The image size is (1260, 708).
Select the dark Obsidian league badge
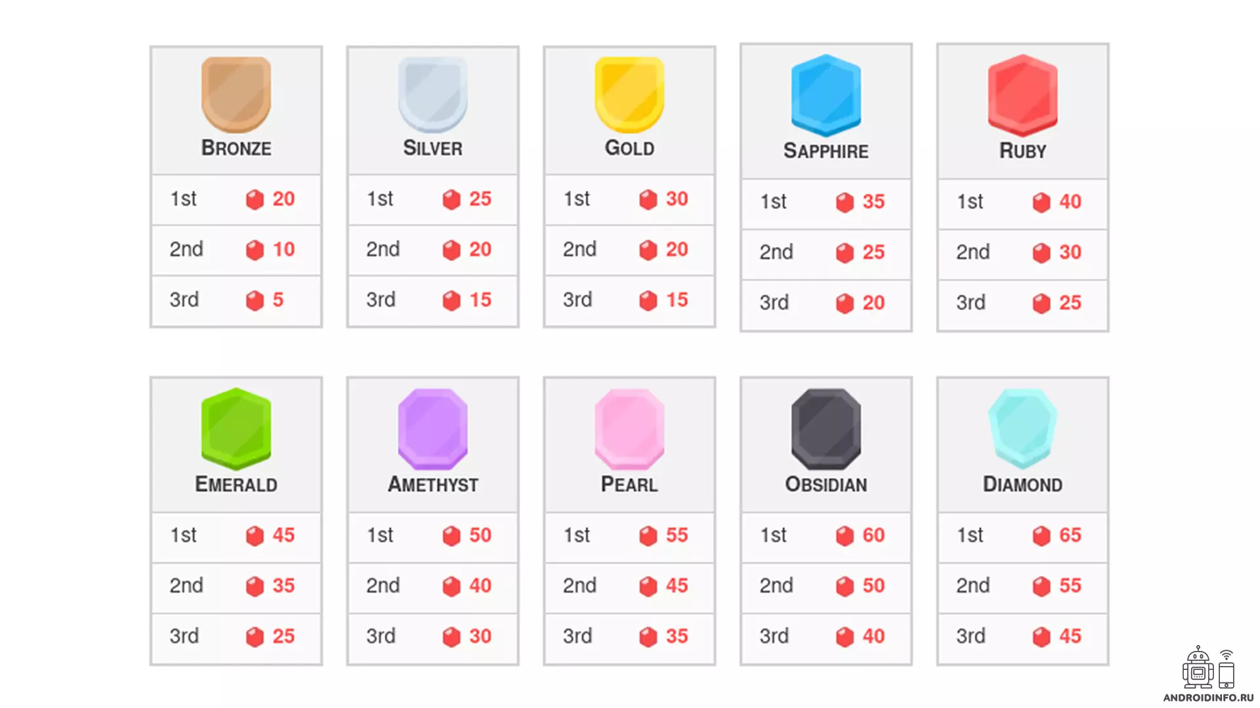(x=826, y=429)
